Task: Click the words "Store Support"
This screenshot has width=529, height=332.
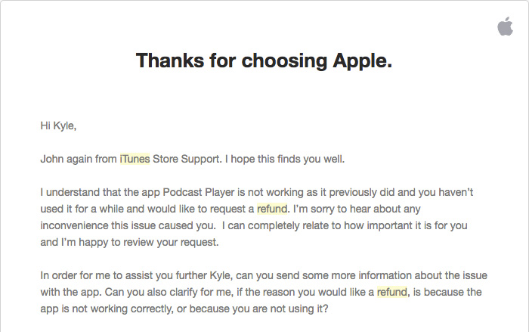Action: click(187, 159)
